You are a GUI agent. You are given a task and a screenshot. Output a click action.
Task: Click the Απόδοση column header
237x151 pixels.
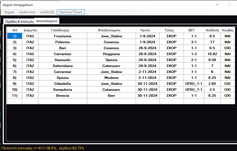(x=212, y=30)
